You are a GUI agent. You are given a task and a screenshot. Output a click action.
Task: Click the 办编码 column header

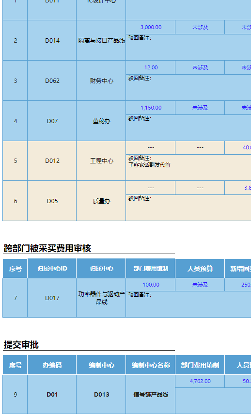point(52,365)
